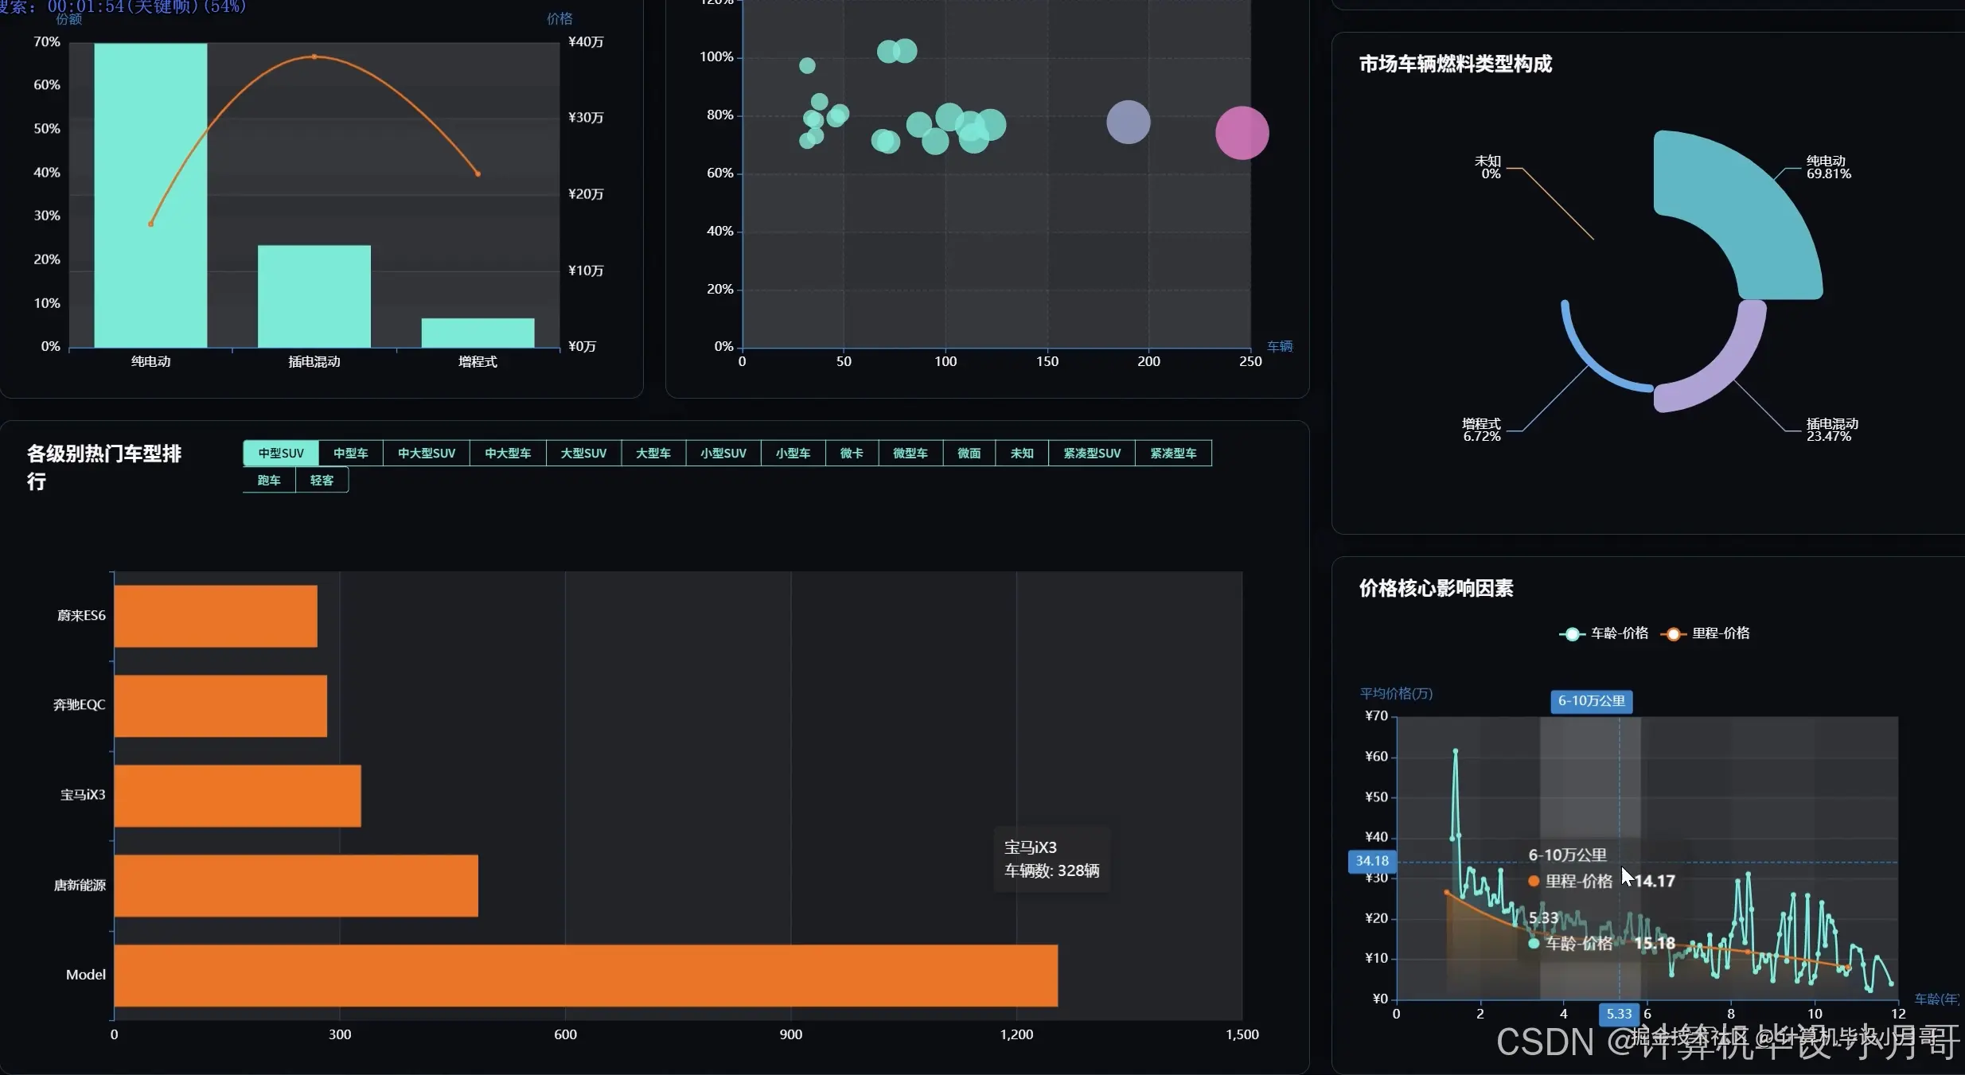Select the 中型SUV category tab
Screen dimensions: 1965x1075
[x=281, y=454]
